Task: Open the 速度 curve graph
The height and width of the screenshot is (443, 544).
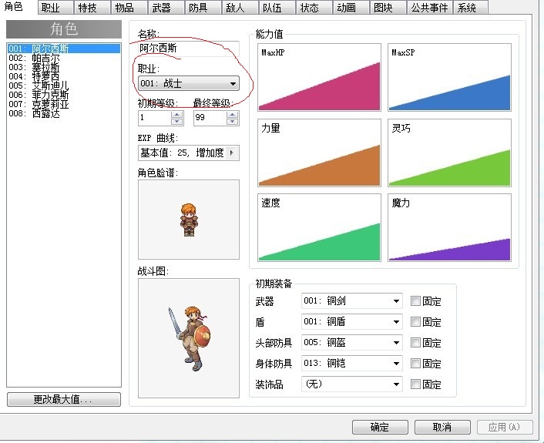Action: tap(319, 227)
